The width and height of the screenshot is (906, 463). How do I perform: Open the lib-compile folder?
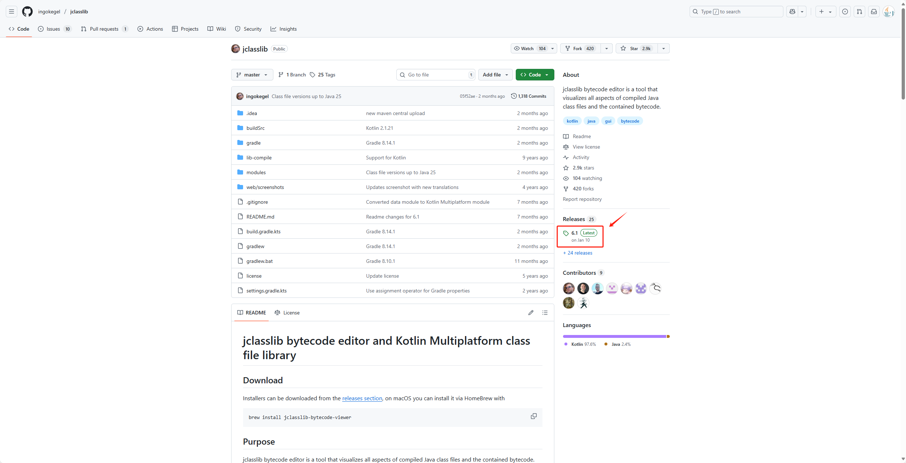[x=259, y=158]
